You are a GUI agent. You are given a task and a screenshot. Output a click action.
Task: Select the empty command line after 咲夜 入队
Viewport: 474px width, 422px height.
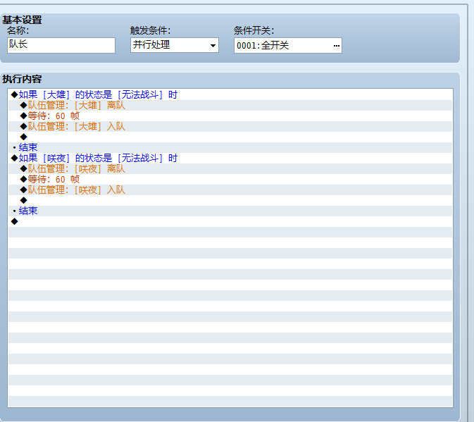[230, 200]
